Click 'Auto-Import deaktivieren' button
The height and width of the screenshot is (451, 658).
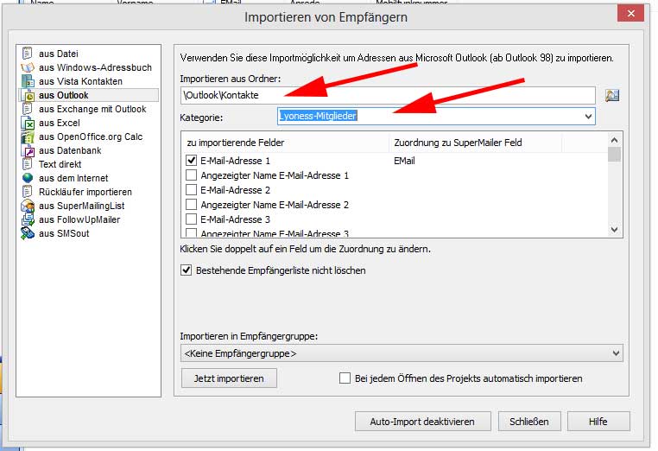[422, 421]
